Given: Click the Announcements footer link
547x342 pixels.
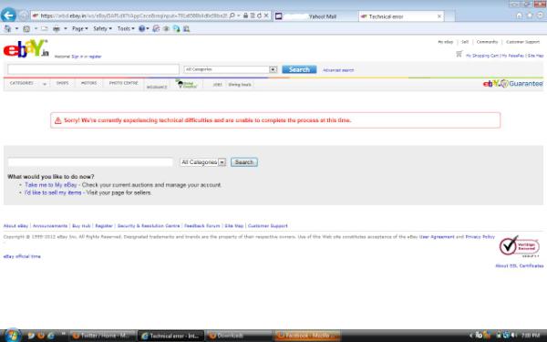Looking at the screenshot, I should 50,226.
